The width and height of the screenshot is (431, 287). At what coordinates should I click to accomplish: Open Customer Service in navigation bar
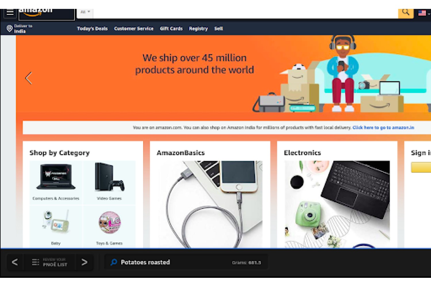pyautogui.click(x=134, y=28)
